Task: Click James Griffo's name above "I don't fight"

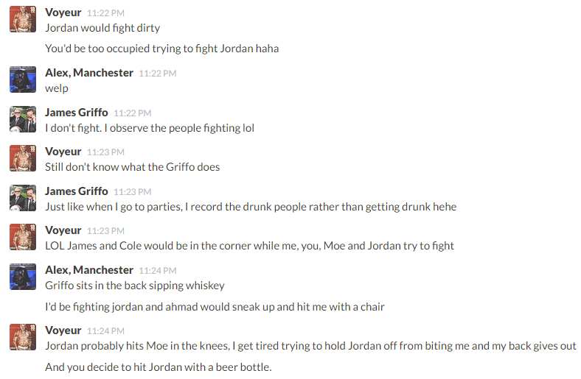Action: pos(77,112)
